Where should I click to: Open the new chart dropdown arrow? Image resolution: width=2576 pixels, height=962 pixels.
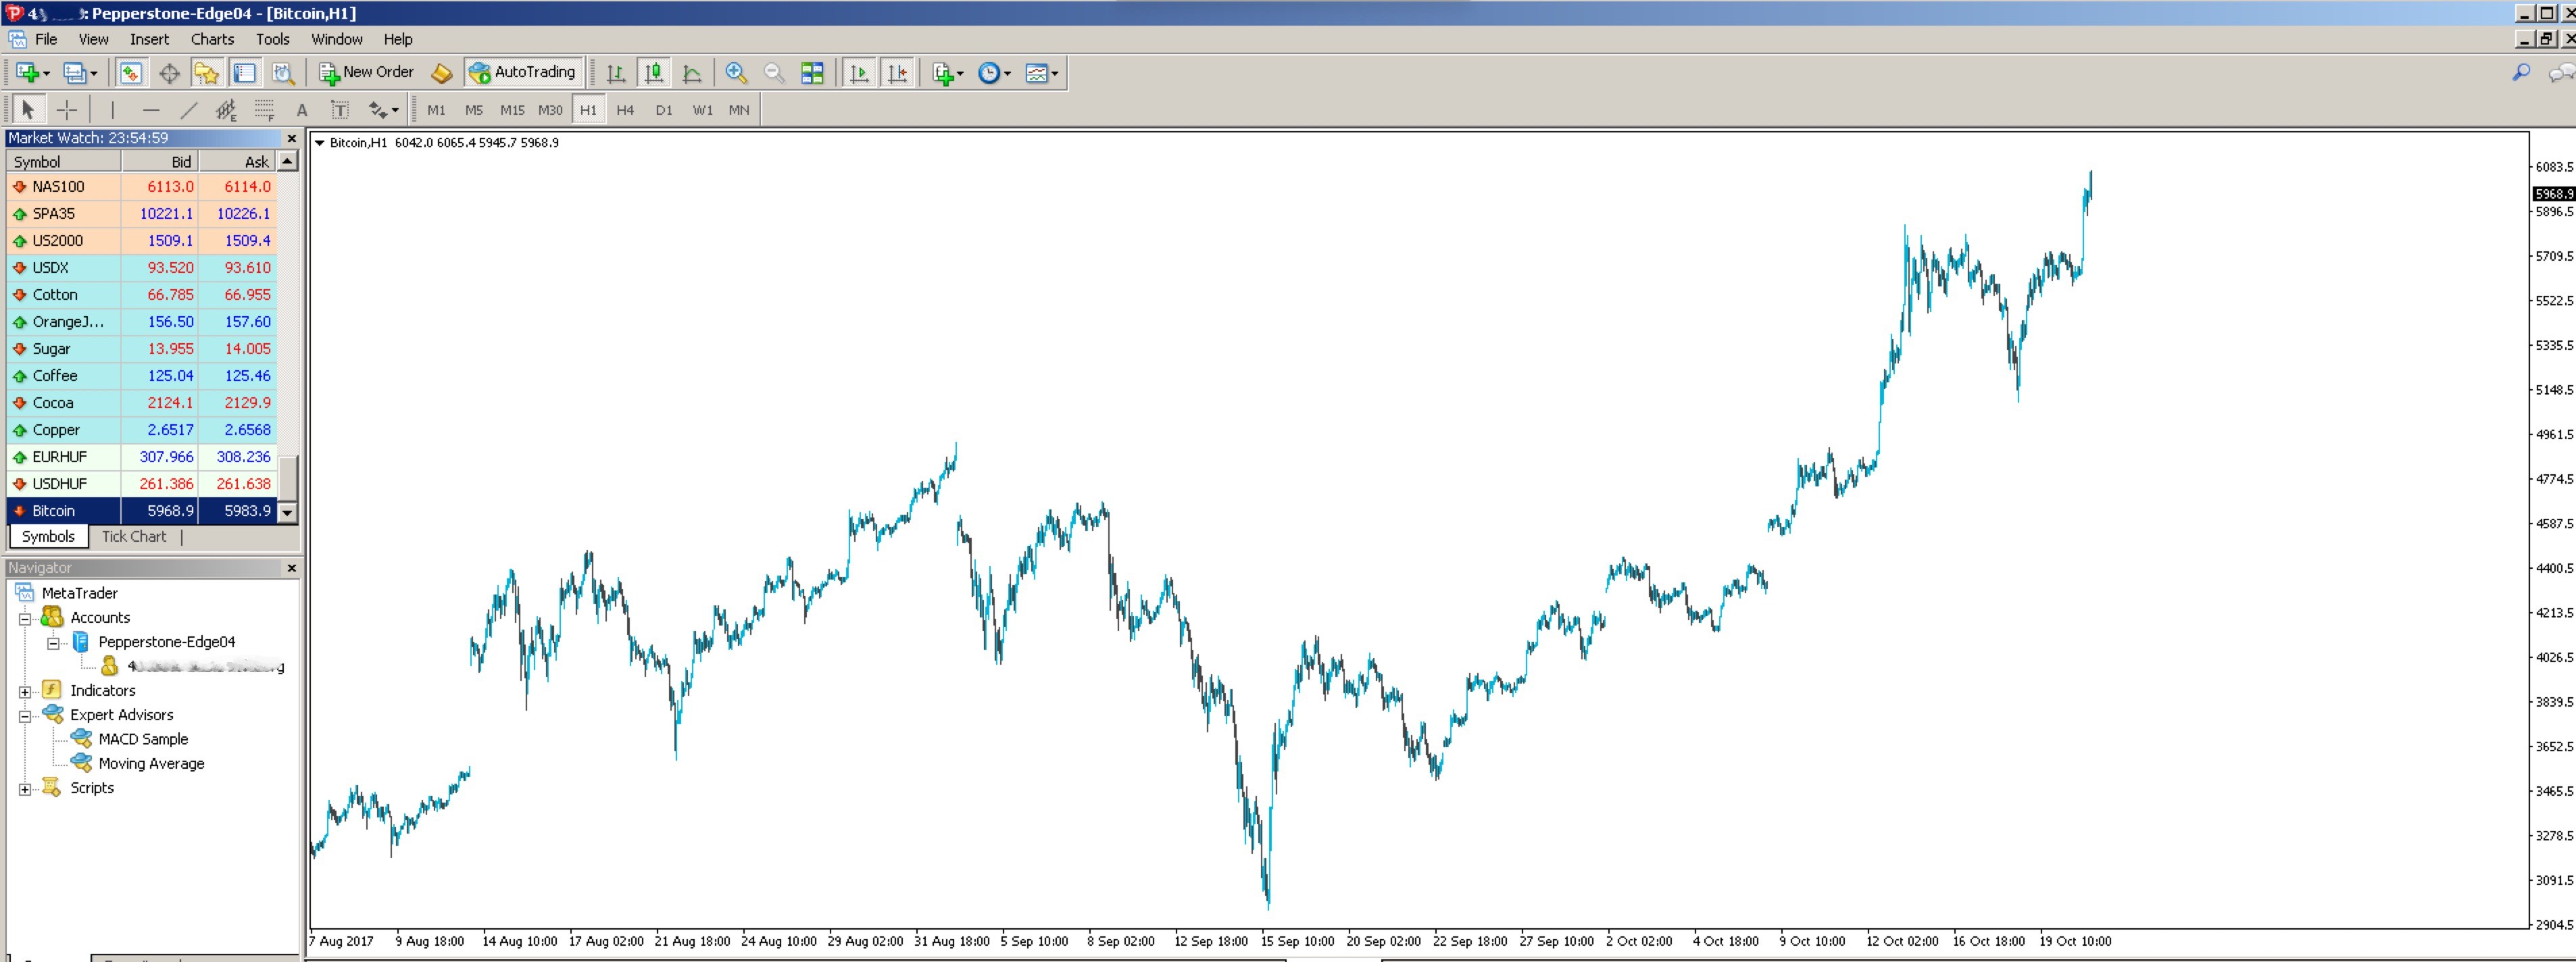click(x=46, y=73)
